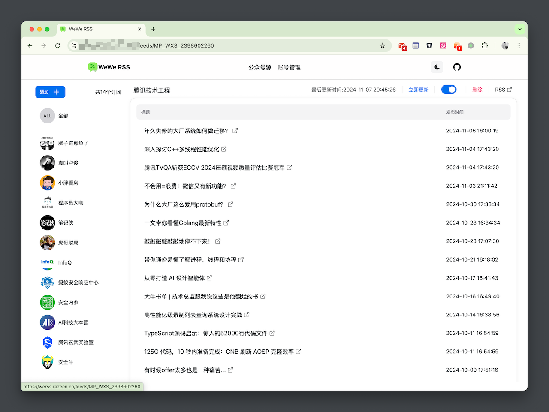The height and width of the screenshot is (412, 549).
Task: Open external link for 敲敲敲敲敲地停不下来 article
Action: coord(218,241)
